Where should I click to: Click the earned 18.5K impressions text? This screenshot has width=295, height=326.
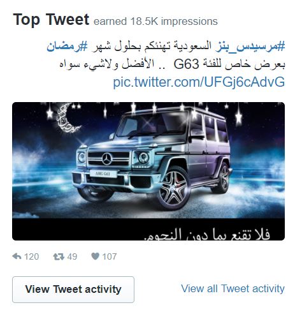click(155, 22)
